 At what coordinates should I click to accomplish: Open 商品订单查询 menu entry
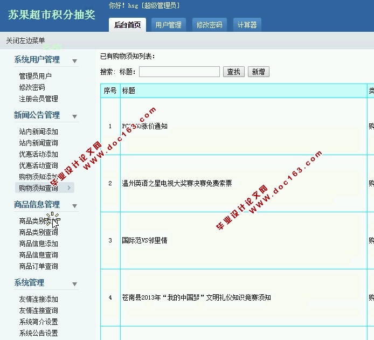[x=39, y=266]
